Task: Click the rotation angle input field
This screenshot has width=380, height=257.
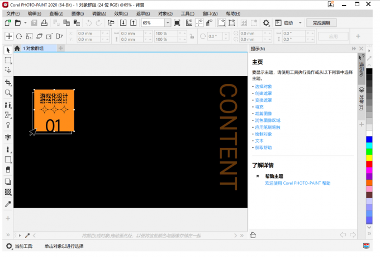Action: pyautogui.click(x=215, y=36)
